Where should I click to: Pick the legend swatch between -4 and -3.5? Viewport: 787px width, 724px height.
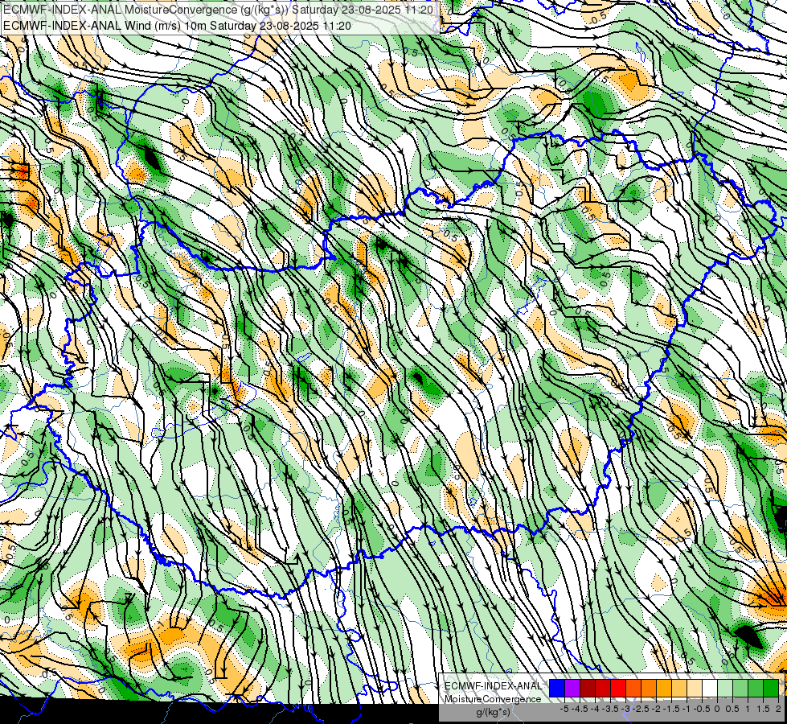(603, 688)
